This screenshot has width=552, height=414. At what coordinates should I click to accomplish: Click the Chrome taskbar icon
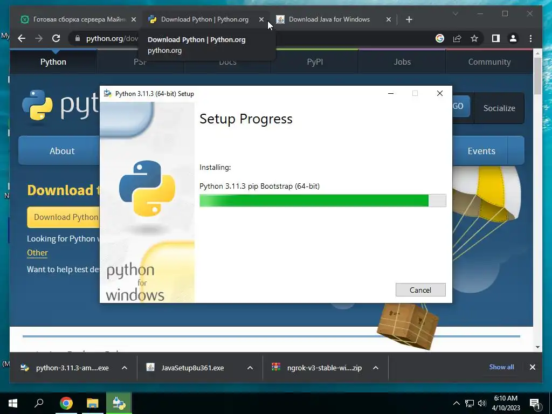[x=66, y=403]
